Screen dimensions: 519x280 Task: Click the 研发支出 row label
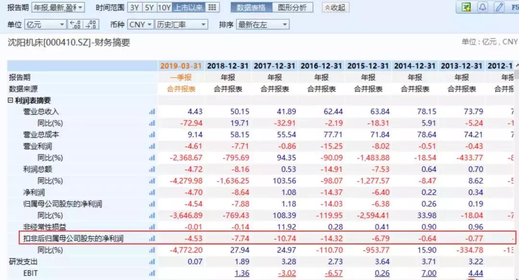click(x=23, y=262)
